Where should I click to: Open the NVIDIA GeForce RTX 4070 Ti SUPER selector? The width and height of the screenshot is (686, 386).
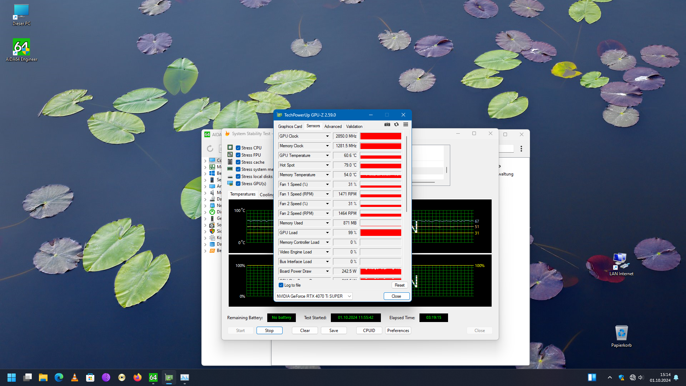pyautogui.click(x=314, y=296)
